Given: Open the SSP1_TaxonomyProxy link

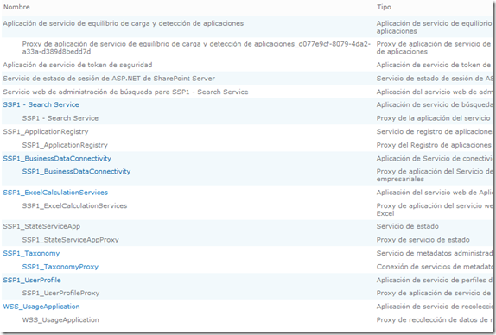Looking at the screenshot, I should tap(60, 267).
